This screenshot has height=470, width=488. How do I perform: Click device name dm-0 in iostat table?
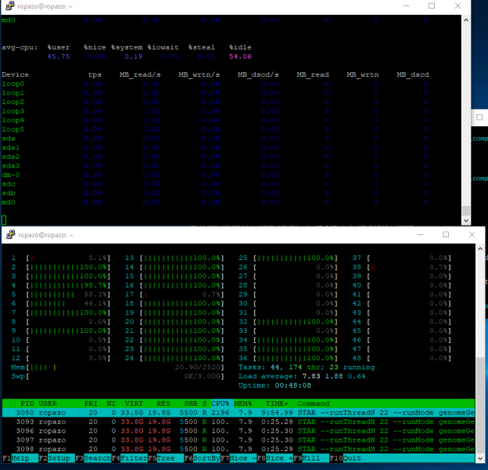click(11, 175)
